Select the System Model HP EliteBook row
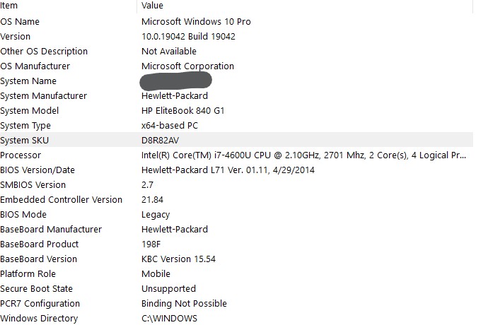 tap(236, 110)
